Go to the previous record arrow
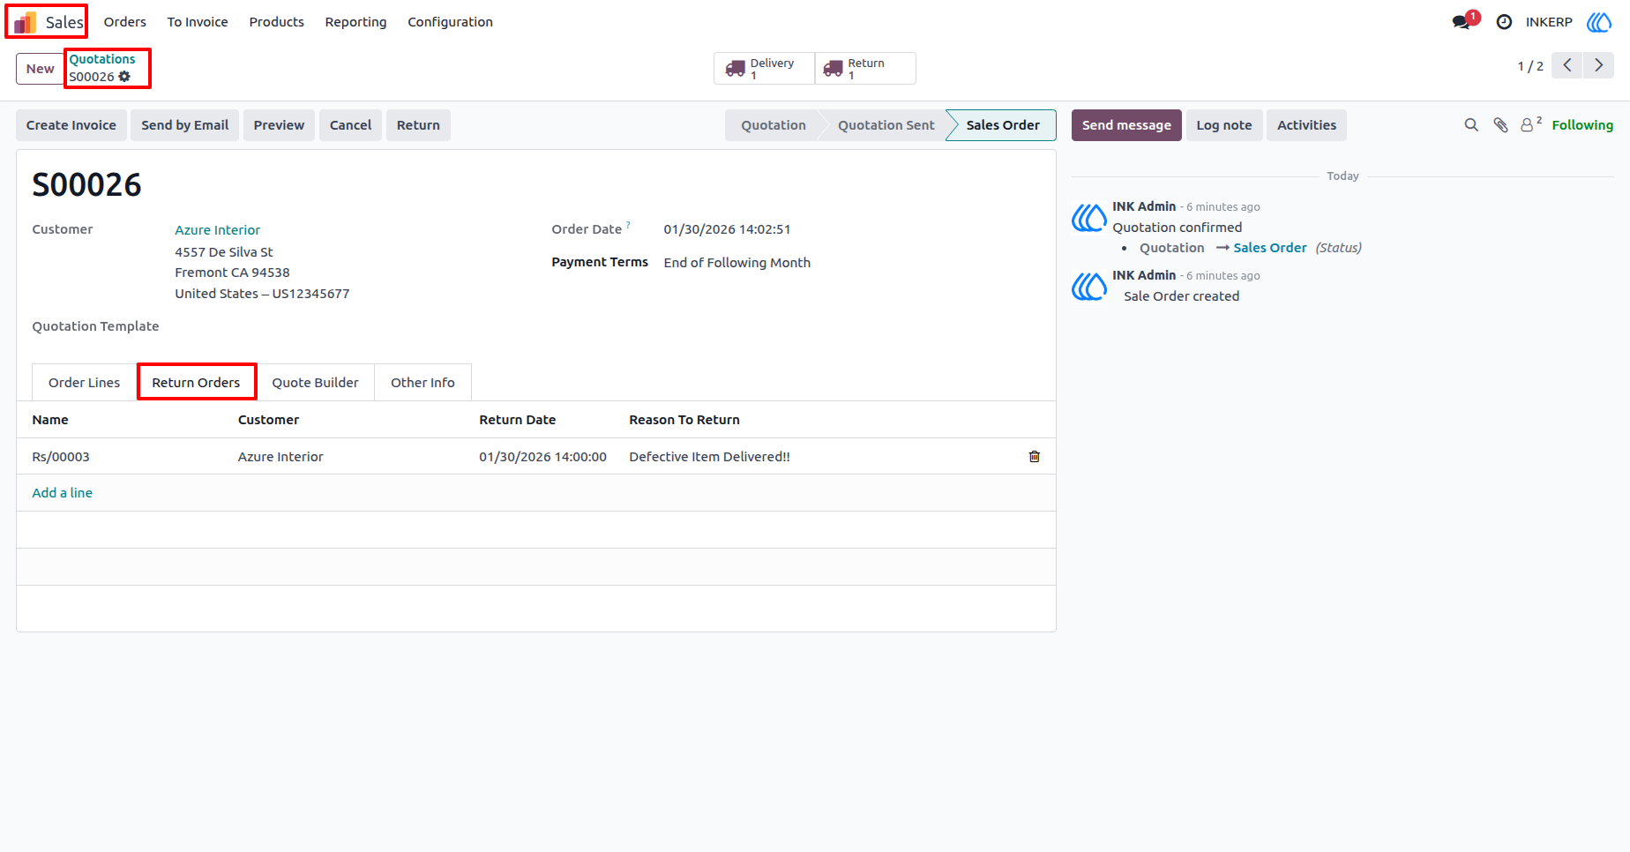The height and width of the screenshot is (852, 1630). pyautogui.click(x=1567, y=65)
